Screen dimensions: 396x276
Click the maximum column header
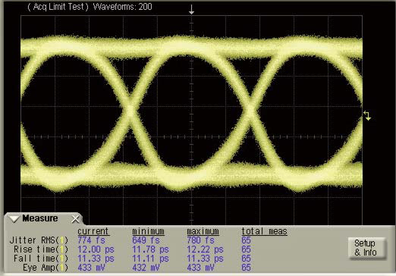click(x=203, y=231)
